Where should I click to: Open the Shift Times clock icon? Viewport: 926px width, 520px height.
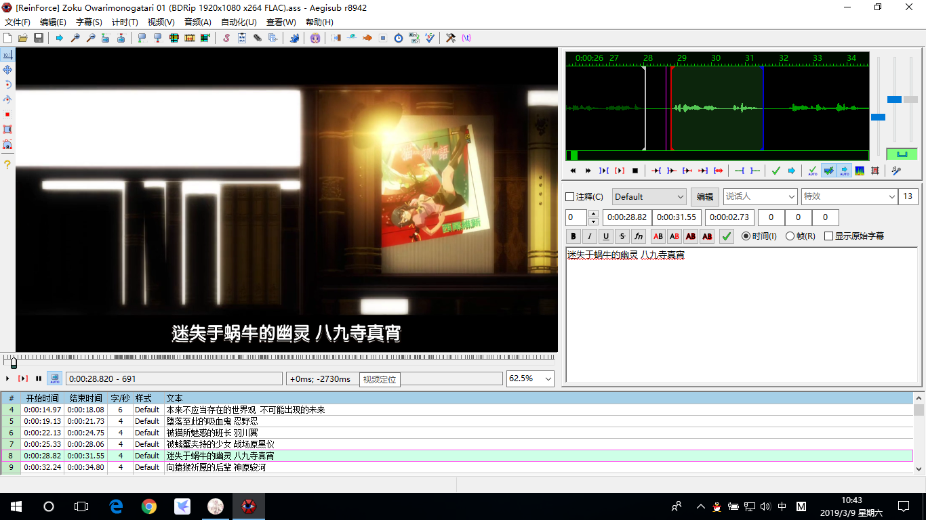click(x=399, y=38)
